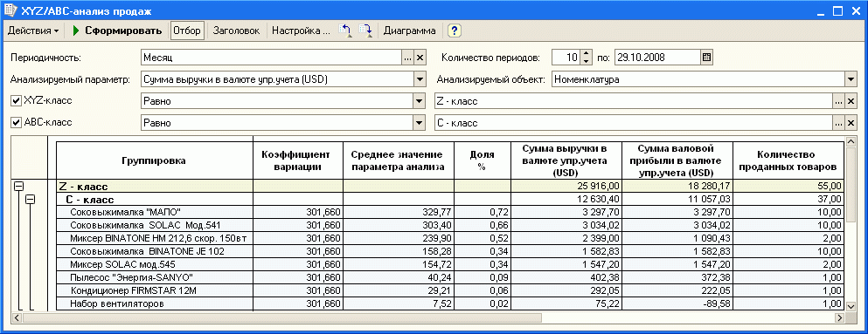Open the XYZ-класс comparison dropdown Равно
This screenshot has width=868, height=334.
tap(420, 101)
